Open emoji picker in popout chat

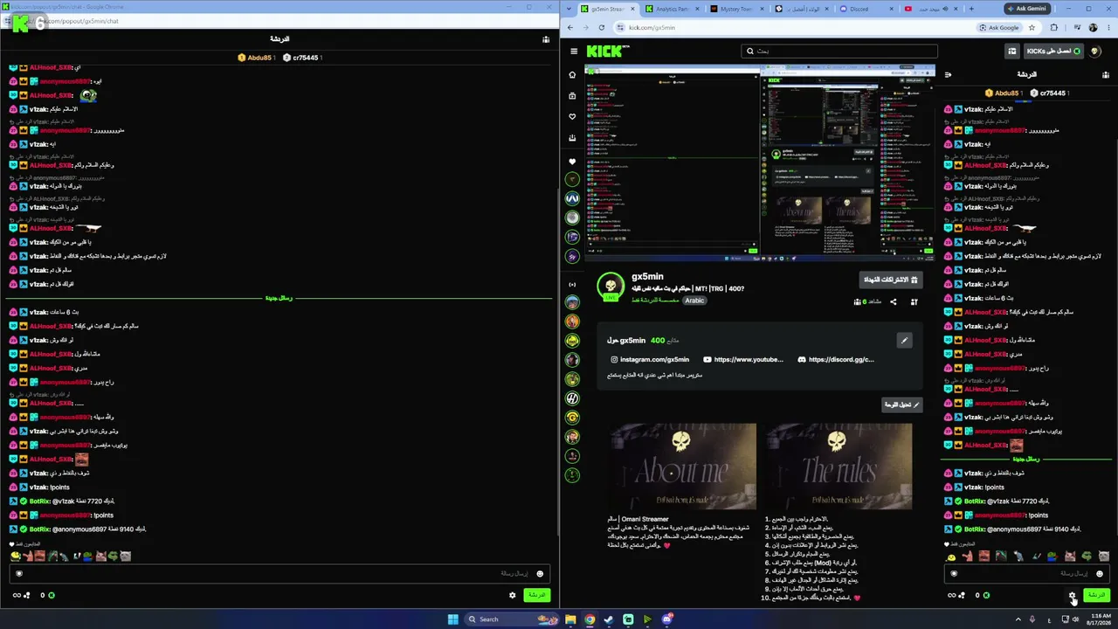(x=540, y=574)
